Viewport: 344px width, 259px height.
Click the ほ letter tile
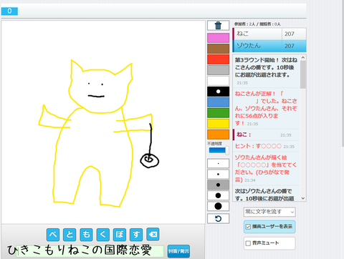tap(120, 235)
